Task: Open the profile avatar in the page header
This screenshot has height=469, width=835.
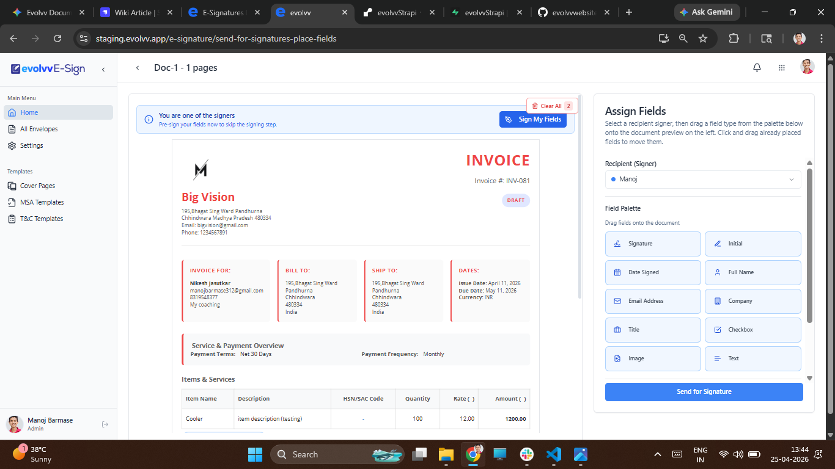Action: tap(807, 67)
